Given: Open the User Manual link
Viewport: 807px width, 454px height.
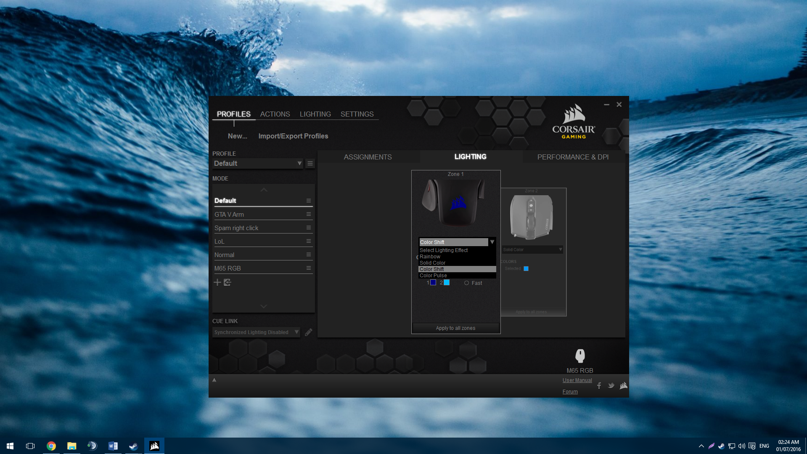Looking at the screenshot, I should [x=577, y=380].
